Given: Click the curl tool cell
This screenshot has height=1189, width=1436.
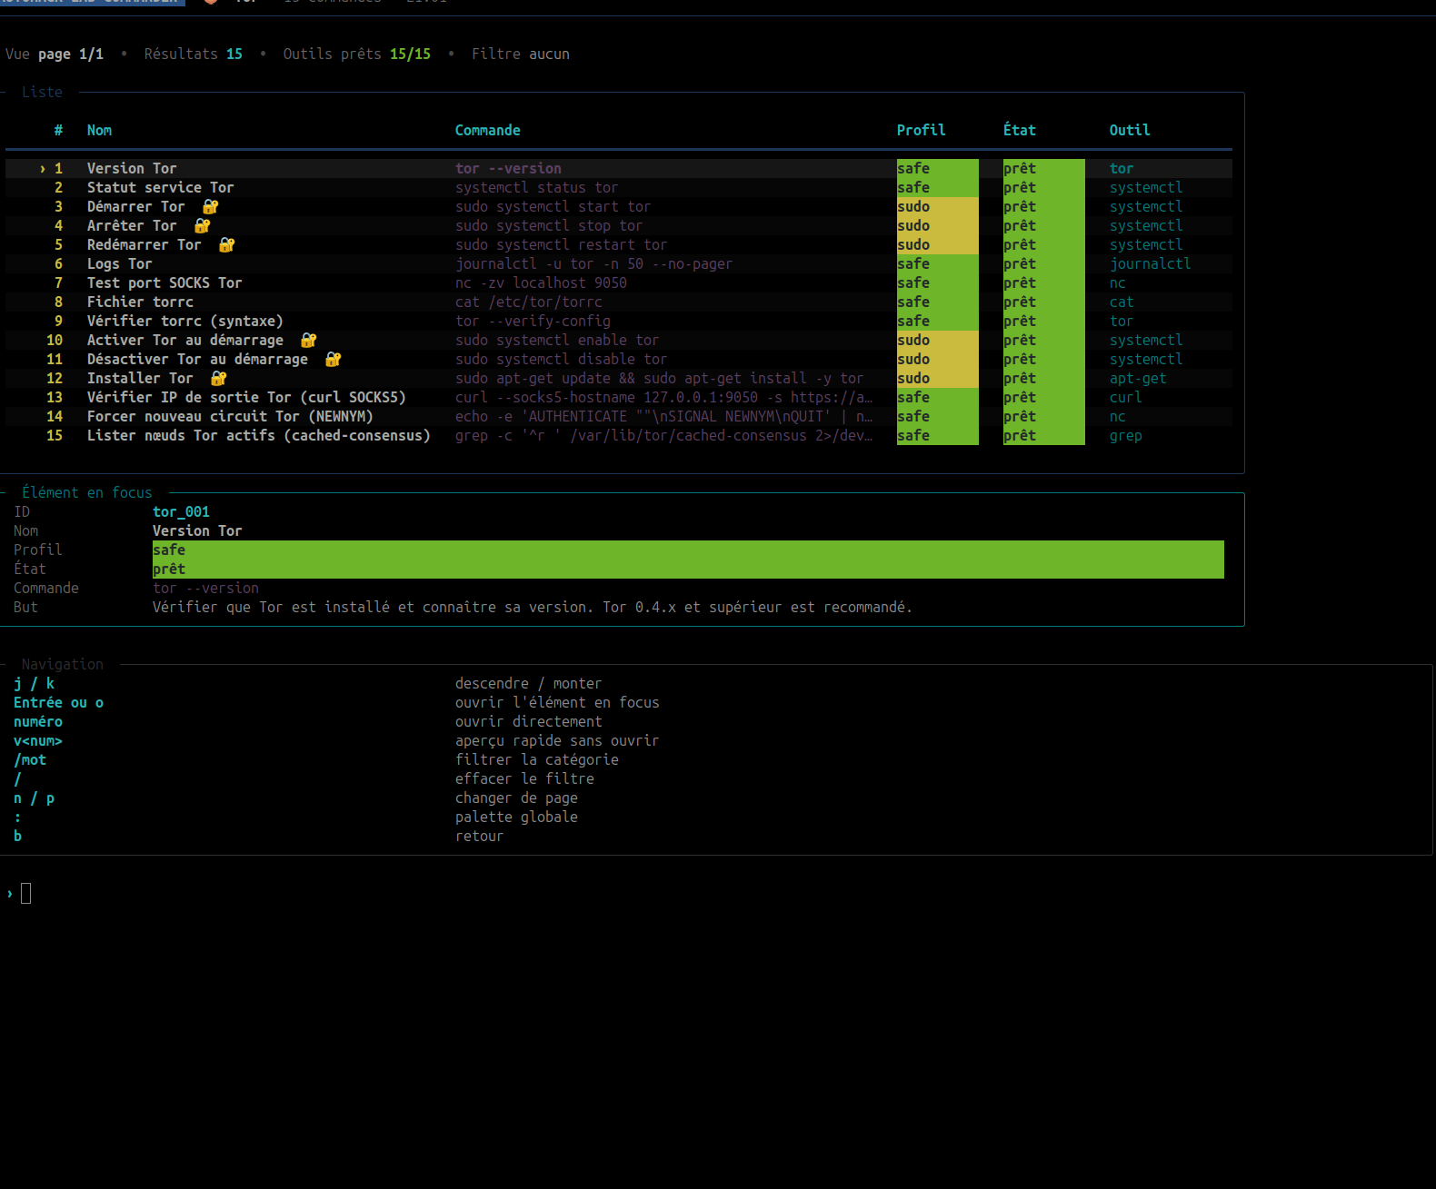Looking at the screenshot, I should [x=1125, y=397].
